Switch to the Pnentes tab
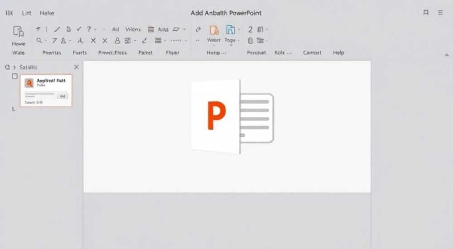The width and height of the screenshot is (453, 249). (52, 53)
